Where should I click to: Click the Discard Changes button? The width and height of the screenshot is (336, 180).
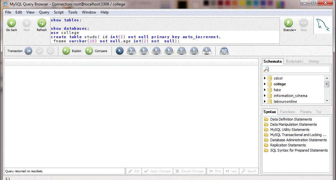tap(189, 171)
